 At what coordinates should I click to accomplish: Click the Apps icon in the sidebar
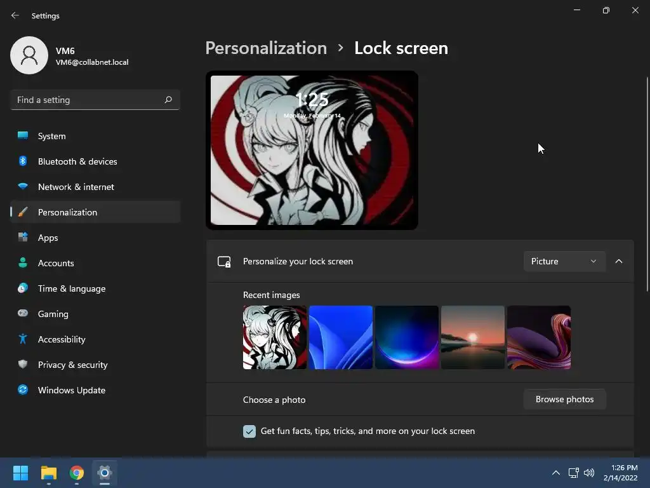[x=23, y=238]
